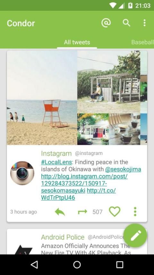154x275 pixels.
Task: Select the All tweets tab
Action: (77, 42)
